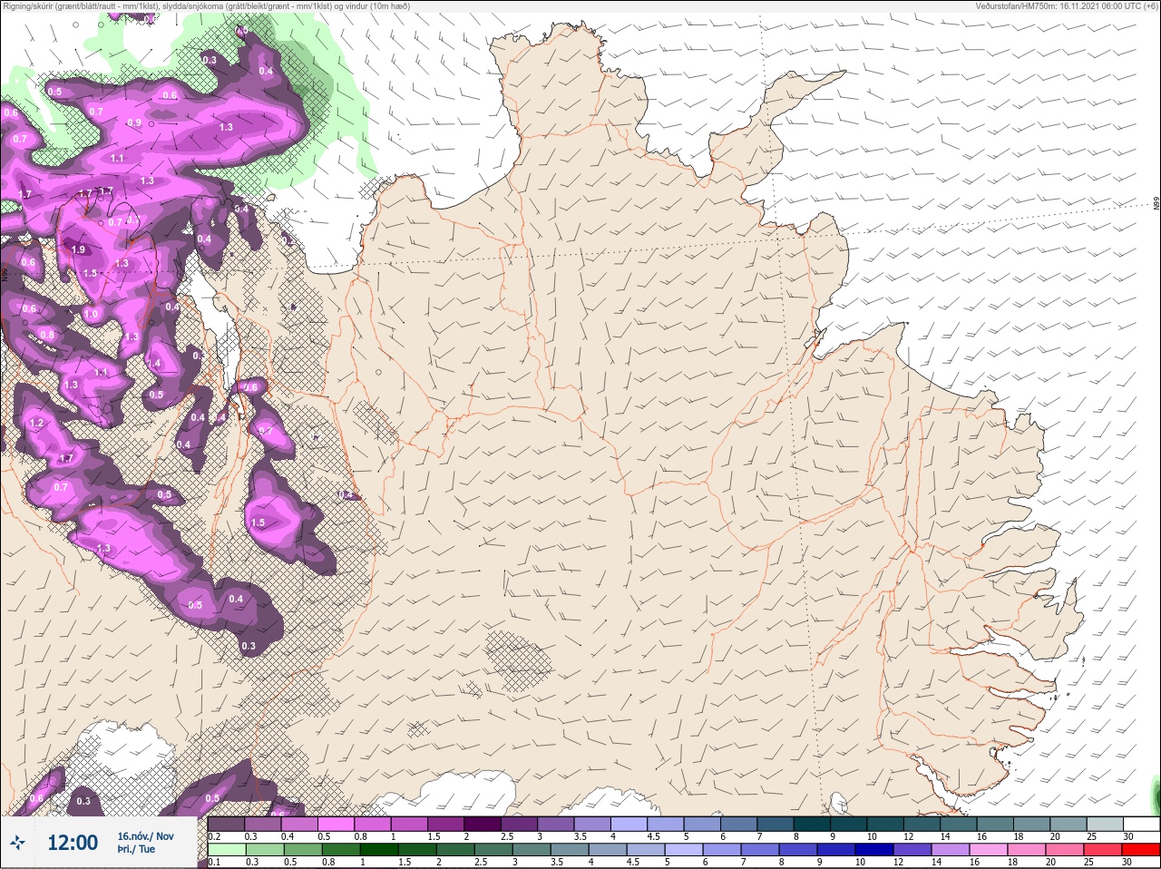Select dark green lower swatch between 1 and 1.5
The image size is (1161, 869).
380,850
